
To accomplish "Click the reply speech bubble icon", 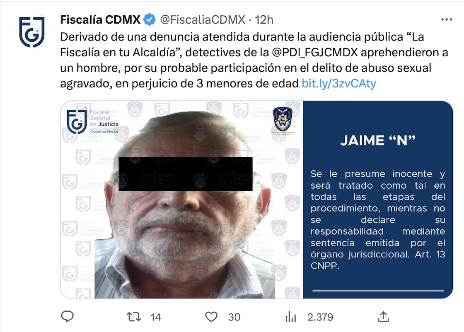I will 67,317.
